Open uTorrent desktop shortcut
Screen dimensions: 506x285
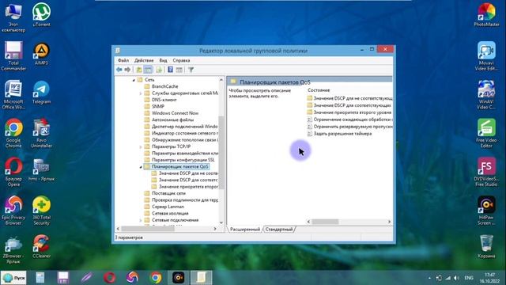(x=41, y=15)
